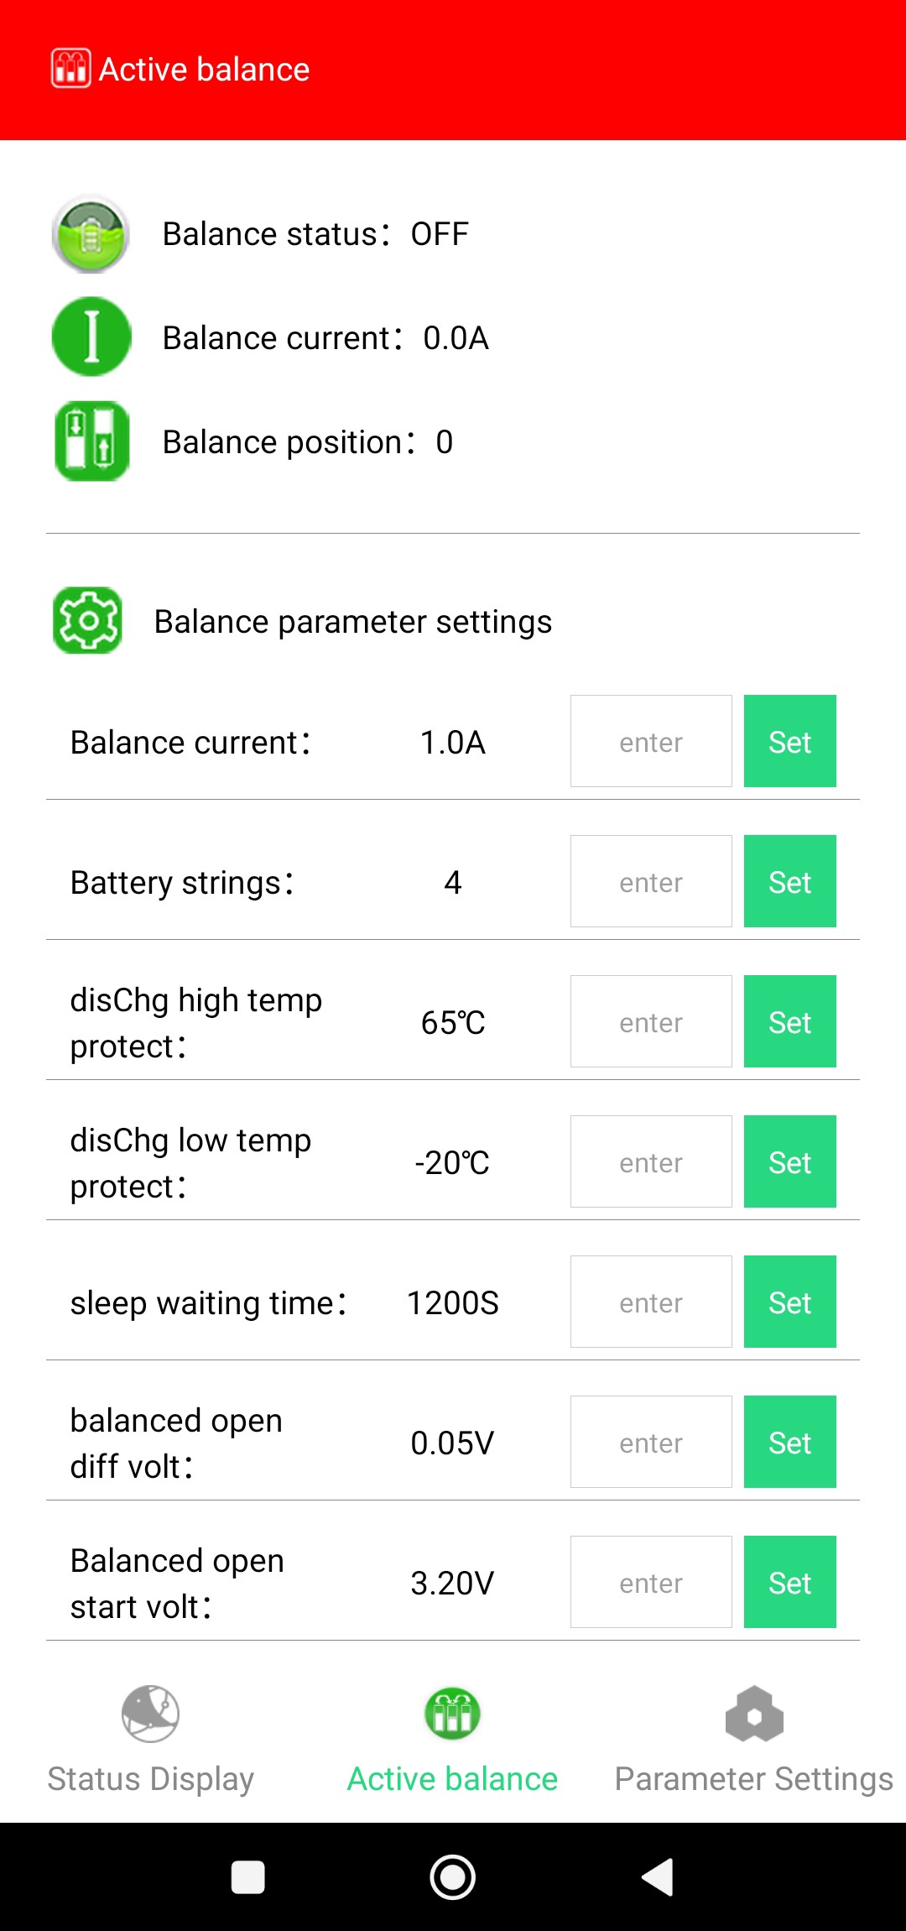Image resolution: width=906 pixels, height=1931 pixels.
Task: Set the disChg high temp protect value
Action: click(789, 1021)
